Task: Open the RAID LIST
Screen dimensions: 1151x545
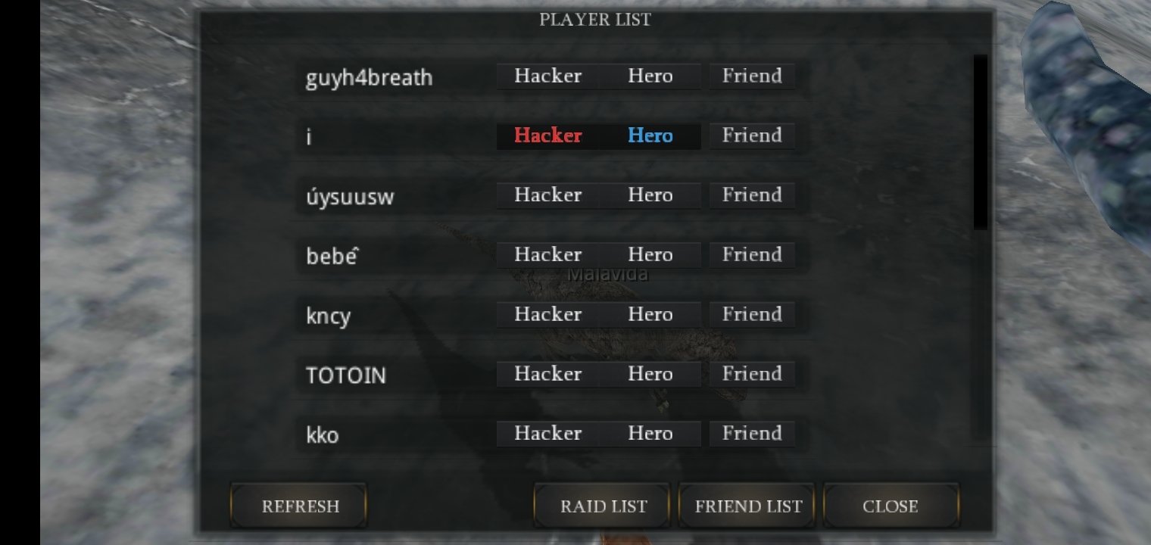Action: click(603, 506)
